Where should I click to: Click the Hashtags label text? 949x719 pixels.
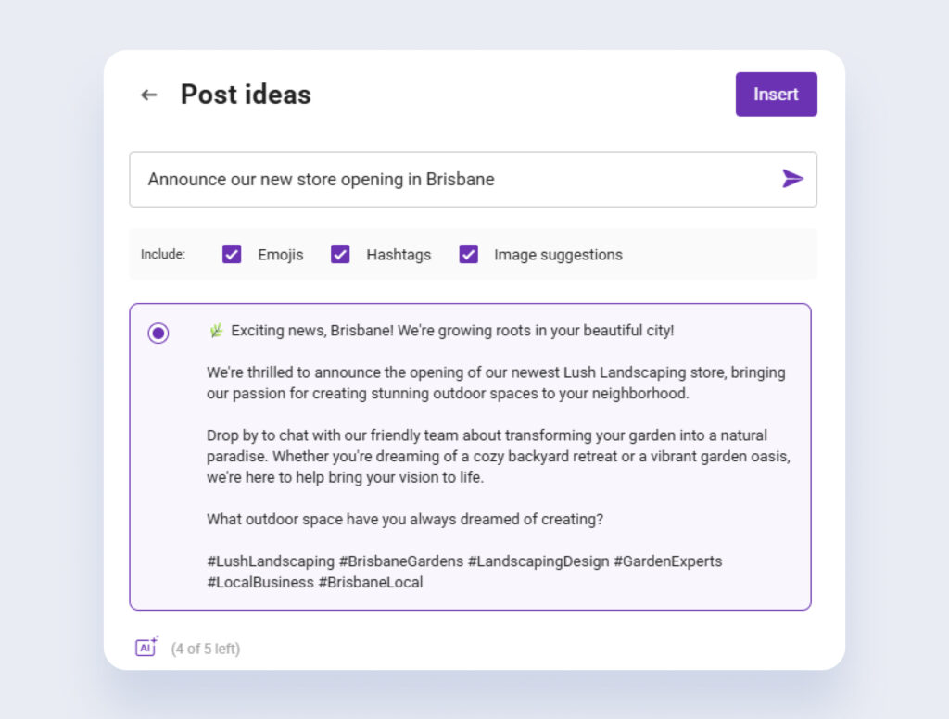[399, 255]
